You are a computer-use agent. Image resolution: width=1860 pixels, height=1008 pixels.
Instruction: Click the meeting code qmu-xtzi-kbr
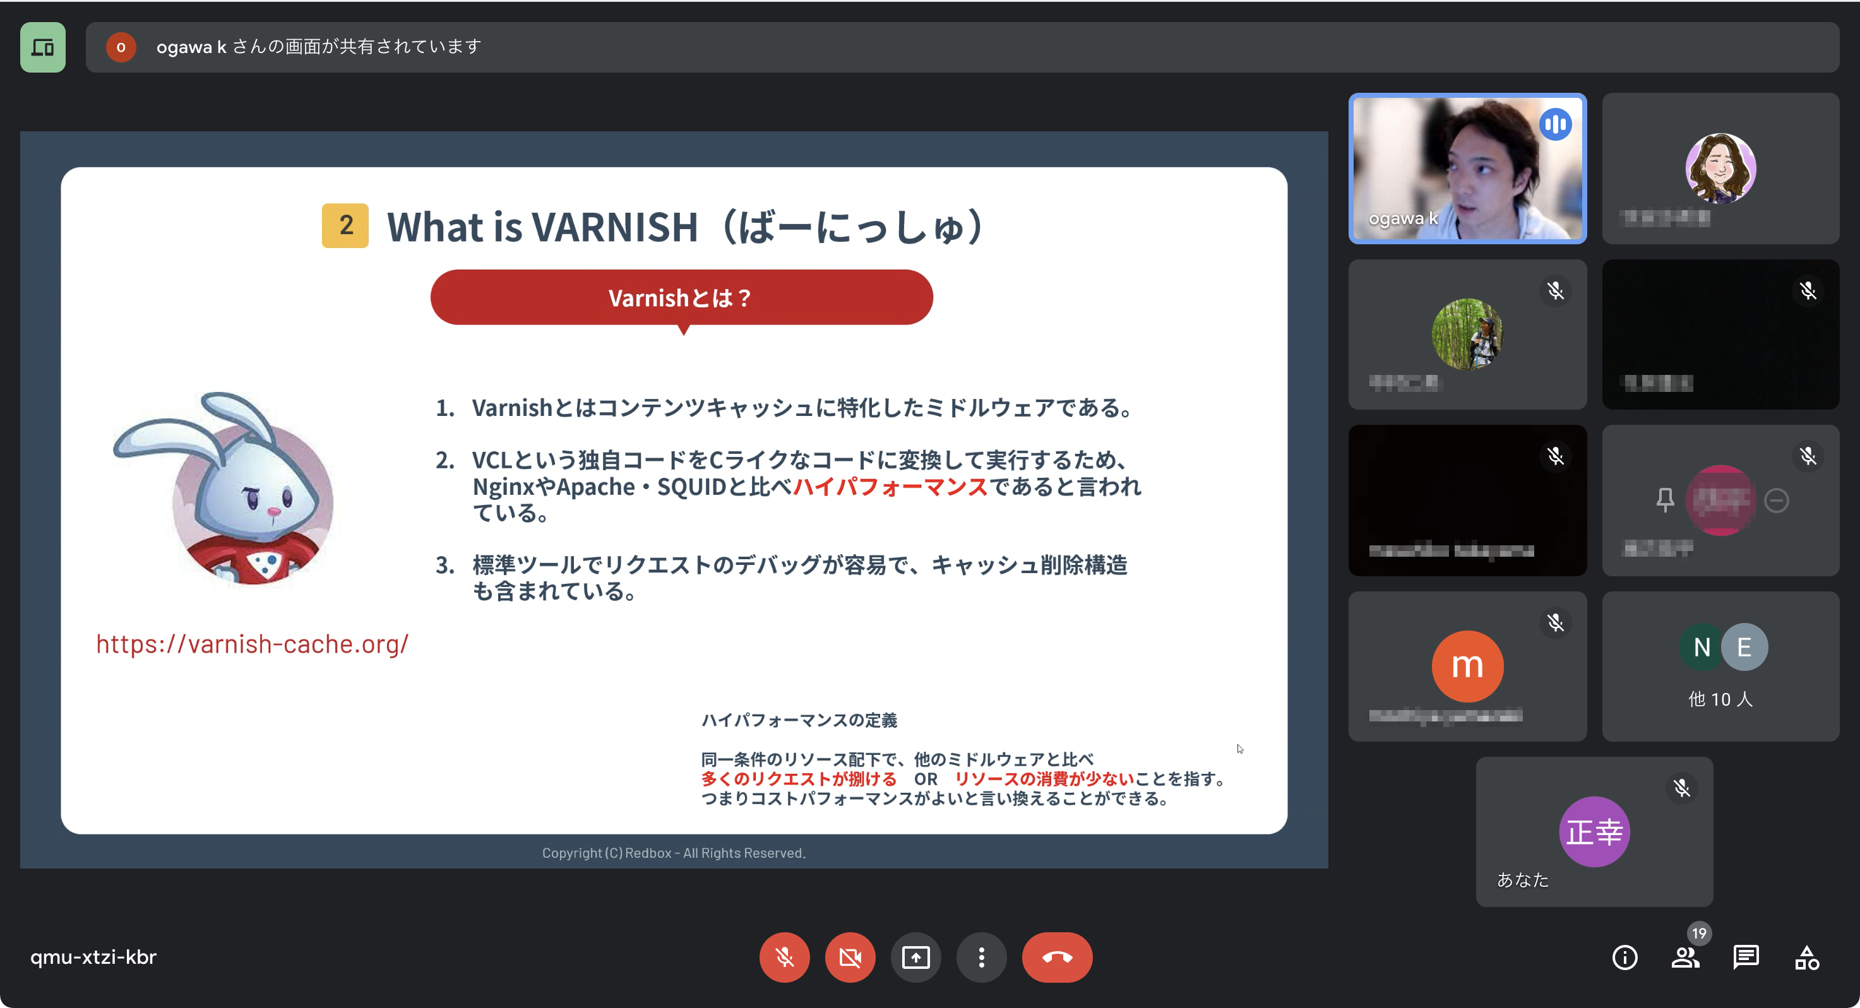pos(93,958)
